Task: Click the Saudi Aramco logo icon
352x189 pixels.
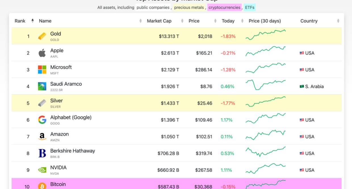Action: [x=42, y=86]
